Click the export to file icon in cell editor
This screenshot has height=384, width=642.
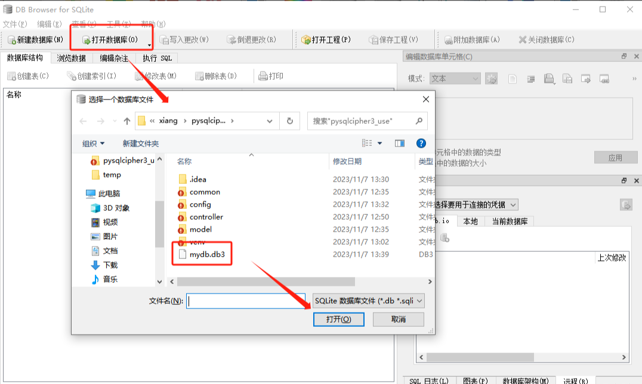point(586,79)
